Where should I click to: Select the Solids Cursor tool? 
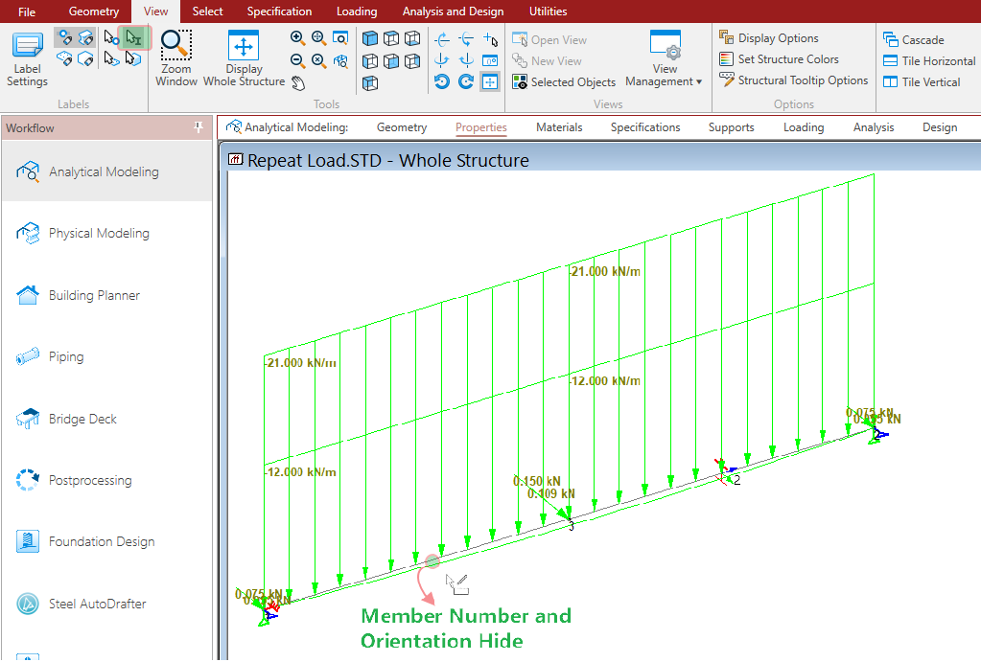click(133, 58)
